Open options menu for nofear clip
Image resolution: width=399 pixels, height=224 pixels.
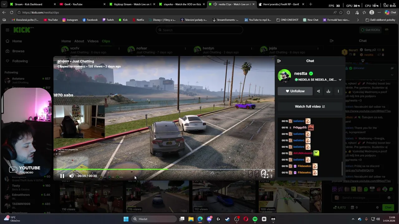185,49
